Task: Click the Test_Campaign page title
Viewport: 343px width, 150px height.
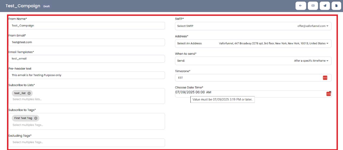Action: coord(23,6)
